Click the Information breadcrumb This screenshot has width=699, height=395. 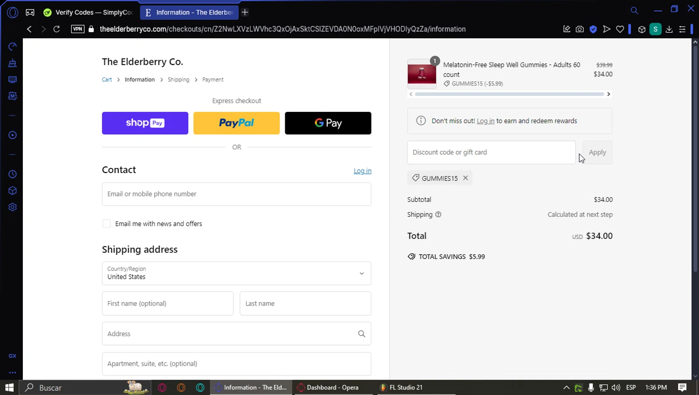[140, 80]
